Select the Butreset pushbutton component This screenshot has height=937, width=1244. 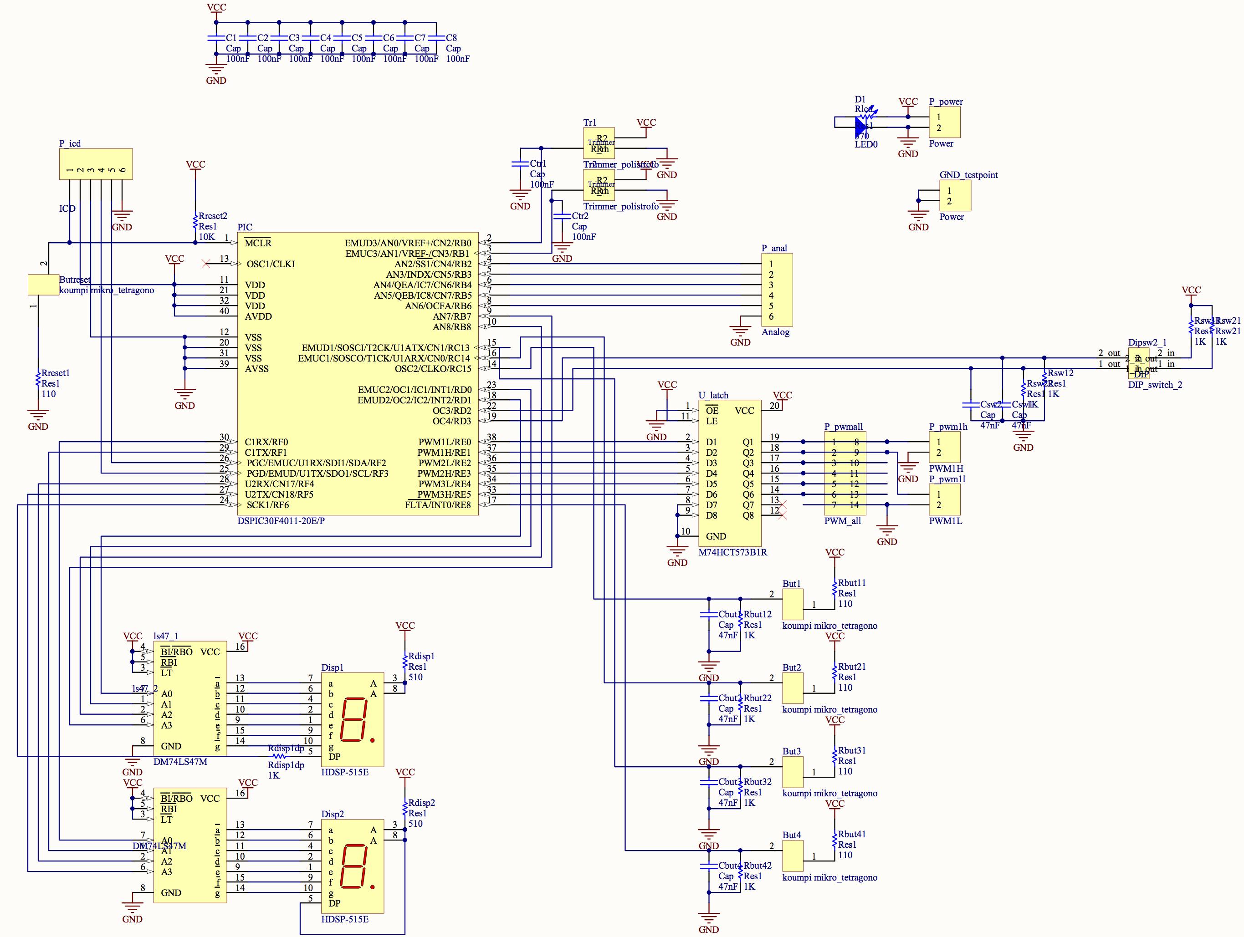[43, 285]
